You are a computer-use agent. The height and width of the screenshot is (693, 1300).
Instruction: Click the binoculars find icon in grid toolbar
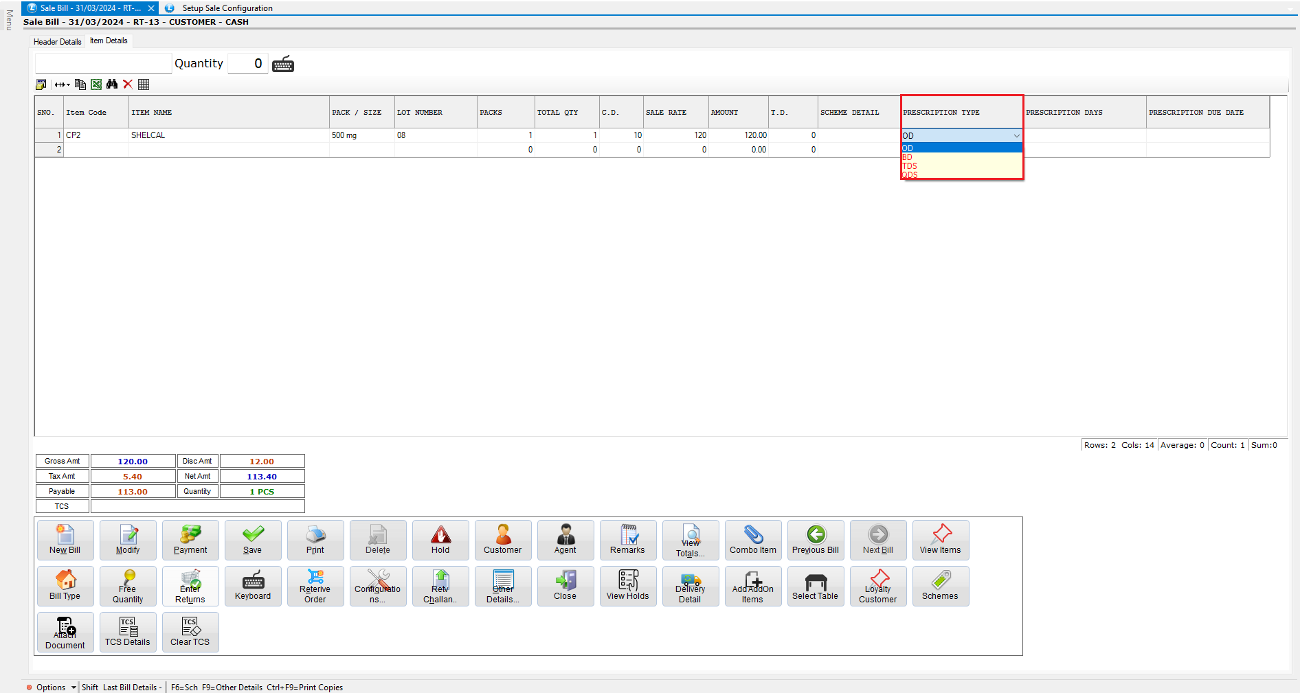coord(112,84)
